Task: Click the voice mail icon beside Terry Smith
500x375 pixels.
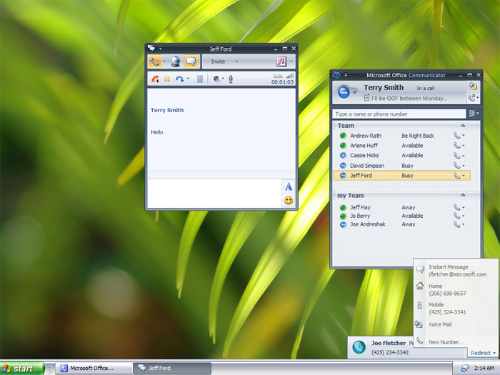Action: coord(473,86)
